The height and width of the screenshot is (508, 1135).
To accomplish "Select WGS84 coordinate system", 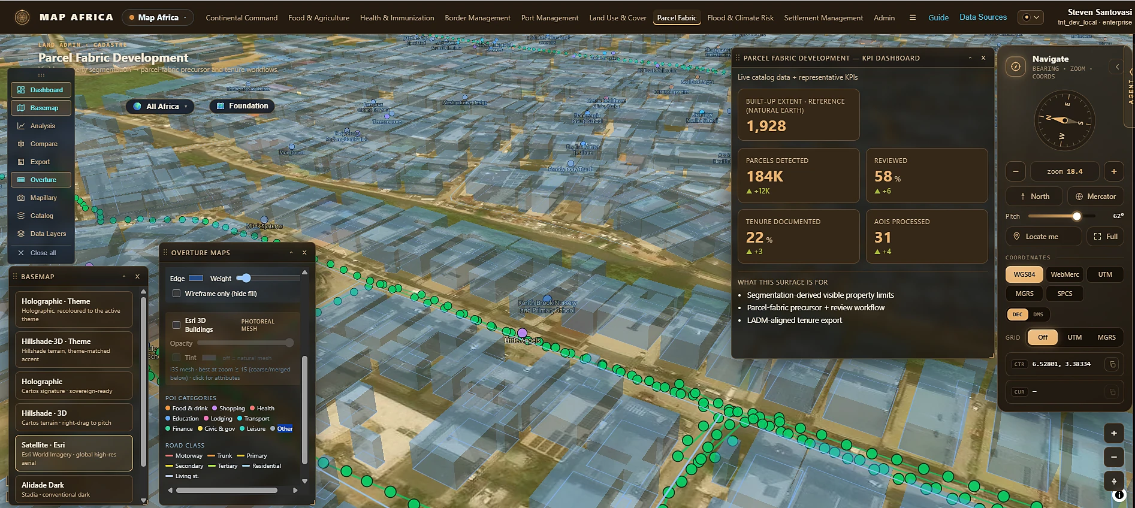I will pyautogui.click(x=1024, y=274).
